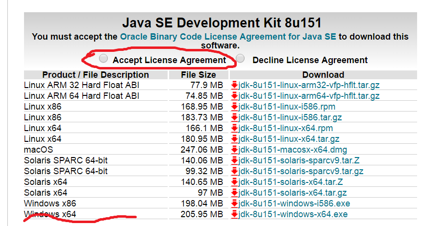
Task: Click download arrow icon for solaris-sparcv9.tar.Z
Action: [x=234, y=160]
